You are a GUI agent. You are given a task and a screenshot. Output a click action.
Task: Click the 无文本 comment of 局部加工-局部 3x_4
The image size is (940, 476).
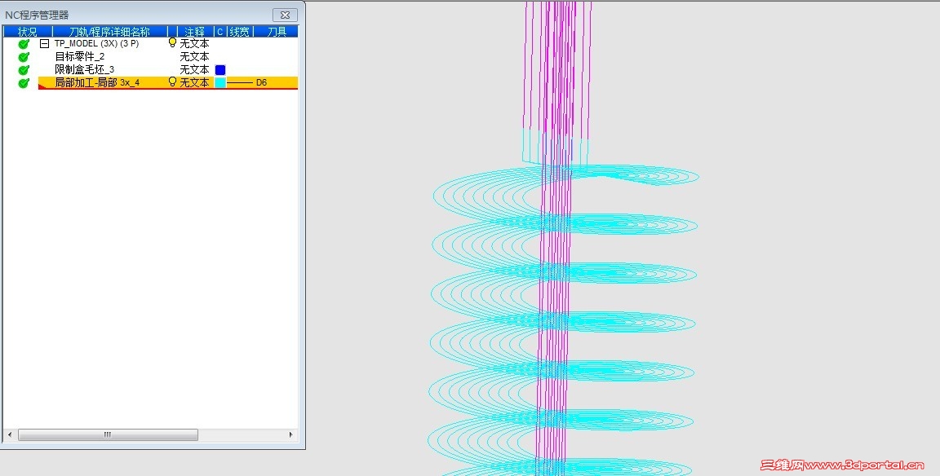[194, 82]
